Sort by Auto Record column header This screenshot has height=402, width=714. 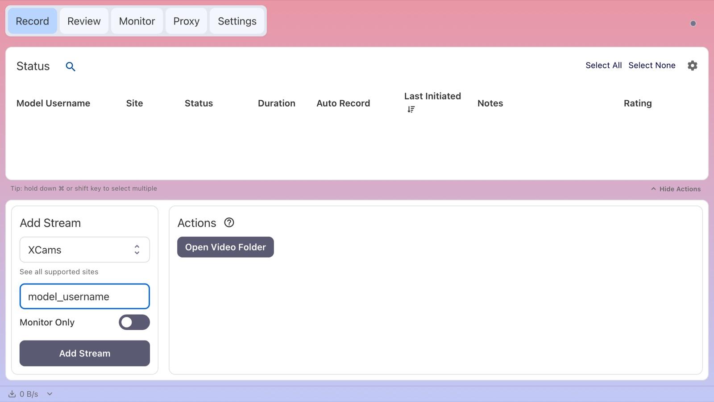click(343, 103)
